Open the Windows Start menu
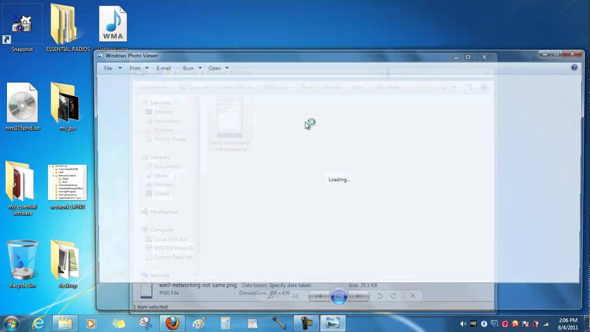This screenshot has width=590, height=332. (11, 324)
